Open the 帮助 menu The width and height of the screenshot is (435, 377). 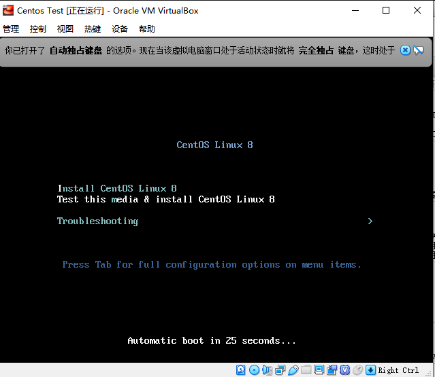point(147,29)
